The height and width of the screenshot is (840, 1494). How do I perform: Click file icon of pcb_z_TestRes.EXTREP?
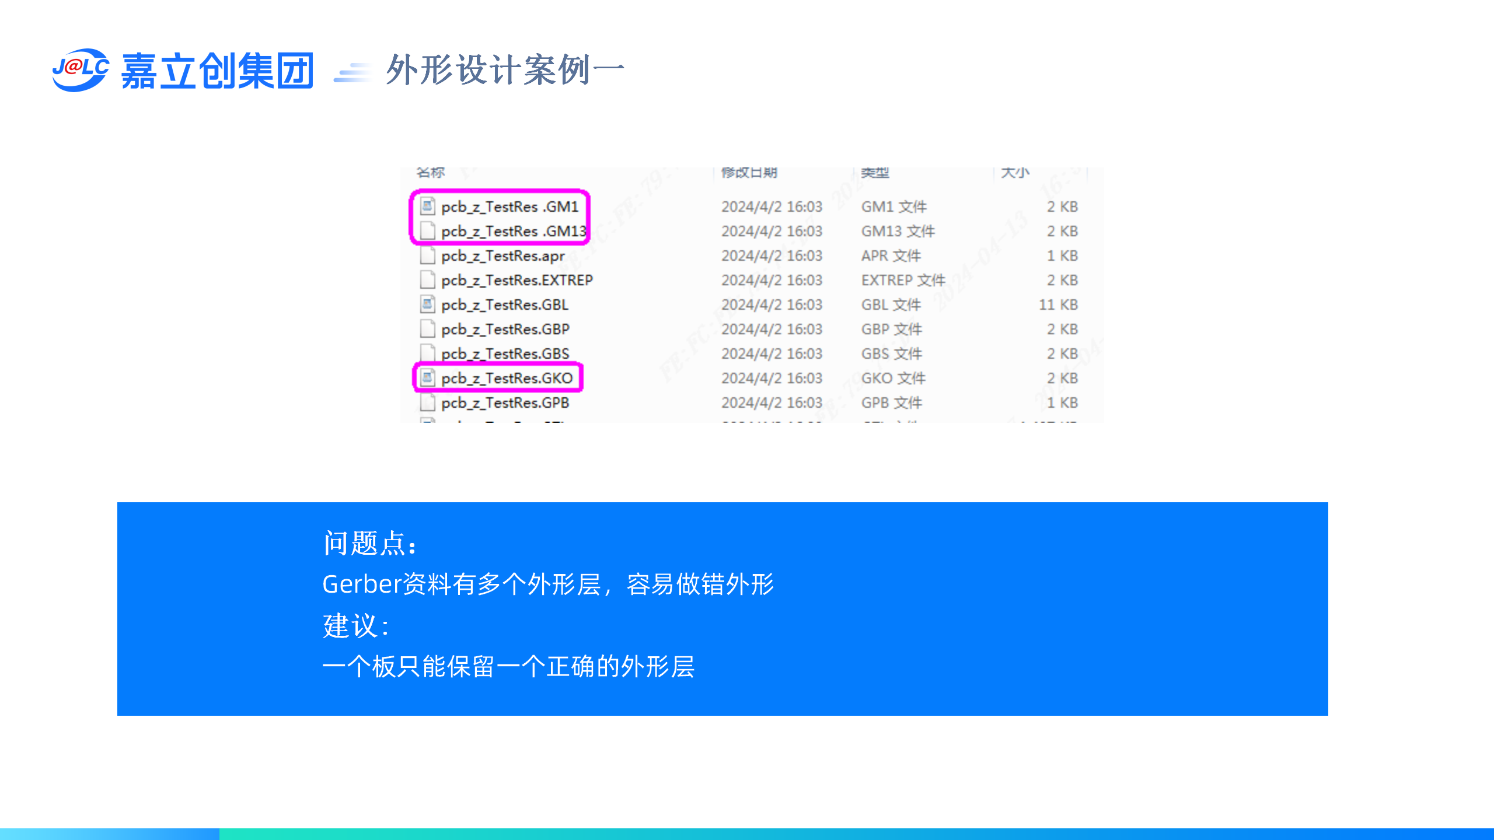pos(428,280)
